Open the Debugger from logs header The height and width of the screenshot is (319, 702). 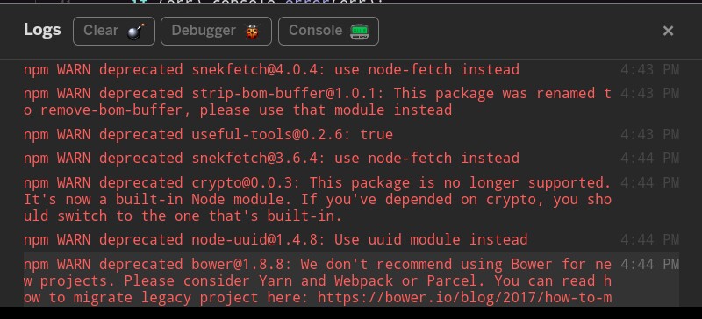(216, 32)
